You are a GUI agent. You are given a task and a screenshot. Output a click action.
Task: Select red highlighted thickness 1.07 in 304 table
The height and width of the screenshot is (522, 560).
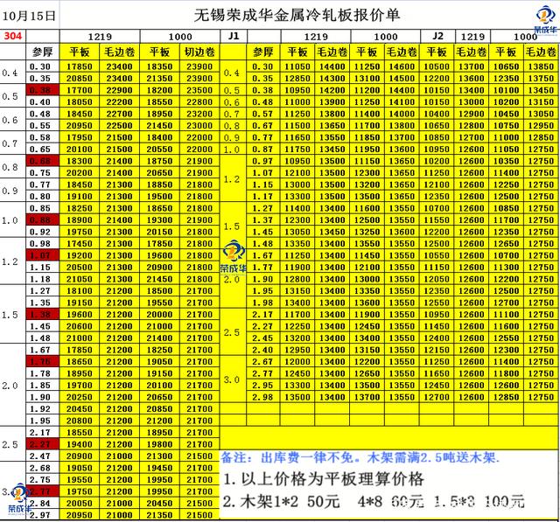click(x=43, y=255)
